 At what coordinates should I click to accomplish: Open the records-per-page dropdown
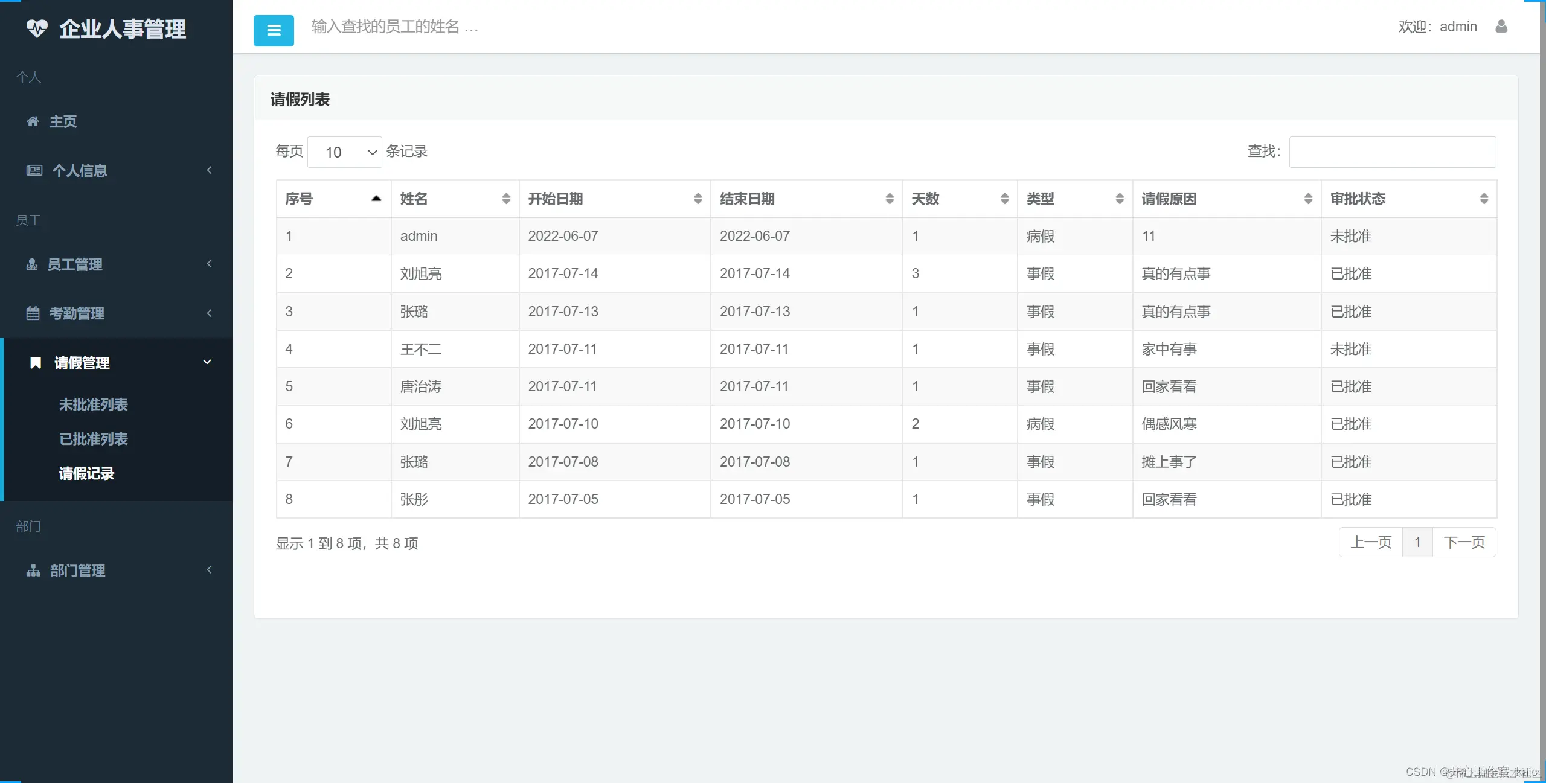click(x=345, y=152)
